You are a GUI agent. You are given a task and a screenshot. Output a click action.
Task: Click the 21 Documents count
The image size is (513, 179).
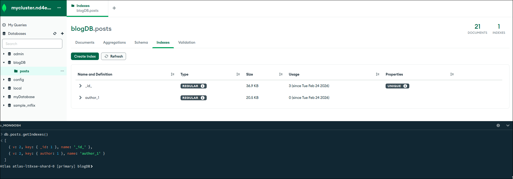(x=477, y=29)
